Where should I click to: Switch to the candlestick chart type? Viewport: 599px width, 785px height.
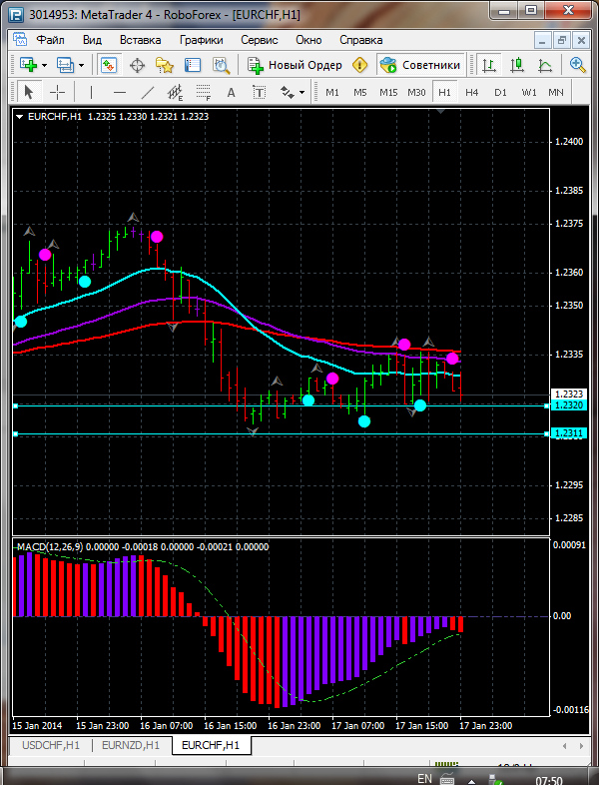pos(517,65)
